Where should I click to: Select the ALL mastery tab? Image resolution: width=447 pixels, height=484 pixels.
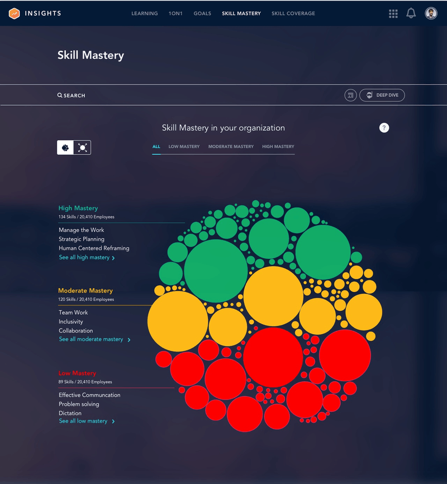[x=156, y=146]
